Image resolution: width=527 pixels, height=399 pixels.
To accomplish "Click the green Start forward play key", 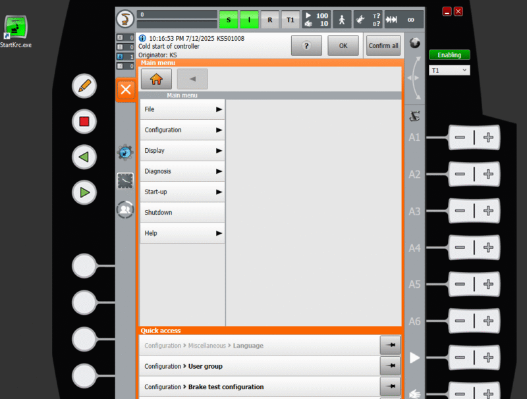I will [84, 192].
